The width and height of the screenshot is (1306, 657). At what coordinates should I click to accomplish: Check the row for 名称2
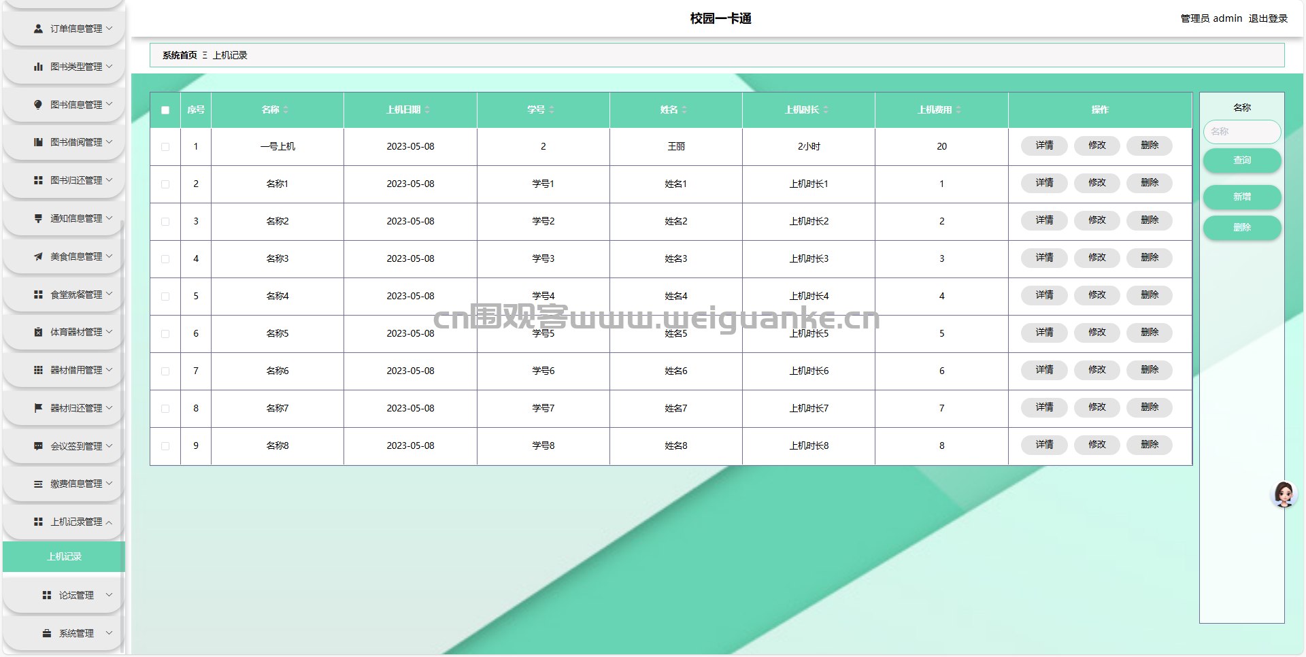coord(165,222)
